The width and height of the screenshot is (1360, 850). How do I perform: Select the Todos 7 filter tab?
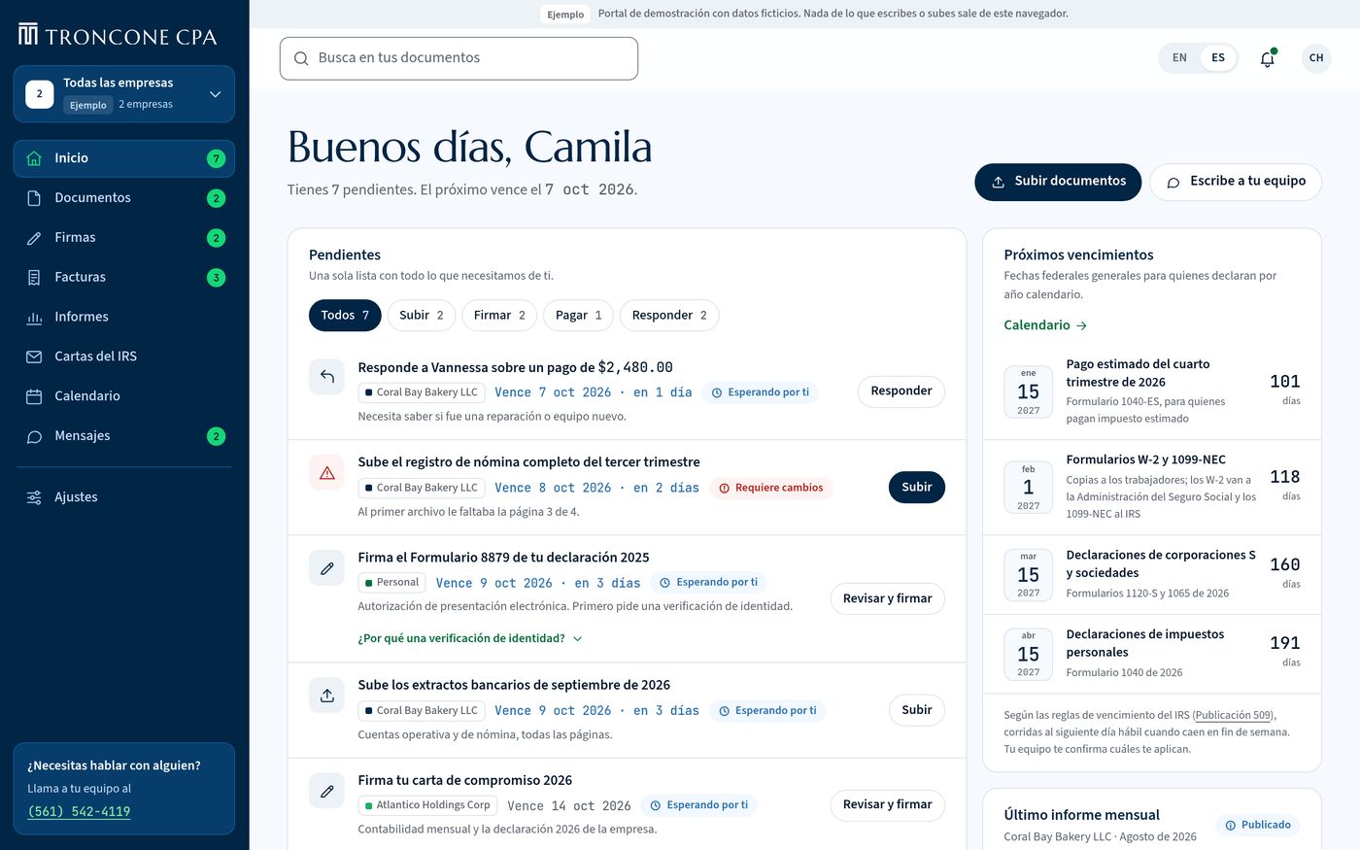[x=345, y=315]
